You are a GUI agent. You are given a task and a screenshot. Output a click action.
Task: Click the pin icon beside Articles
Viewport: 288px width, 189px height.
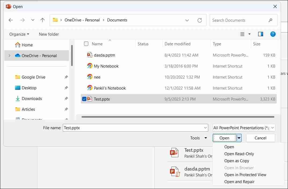(66, 109)
